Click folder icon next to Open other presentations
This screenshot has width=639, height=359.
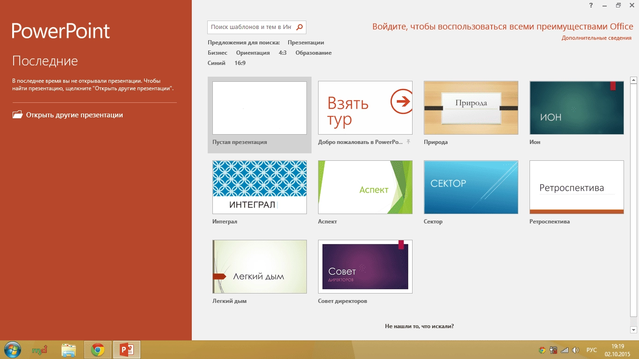coord(17,115)
